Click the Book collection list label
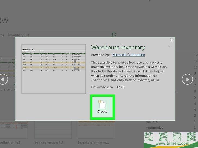The height and width of the screenshot is (148, 198). (49, 143)
